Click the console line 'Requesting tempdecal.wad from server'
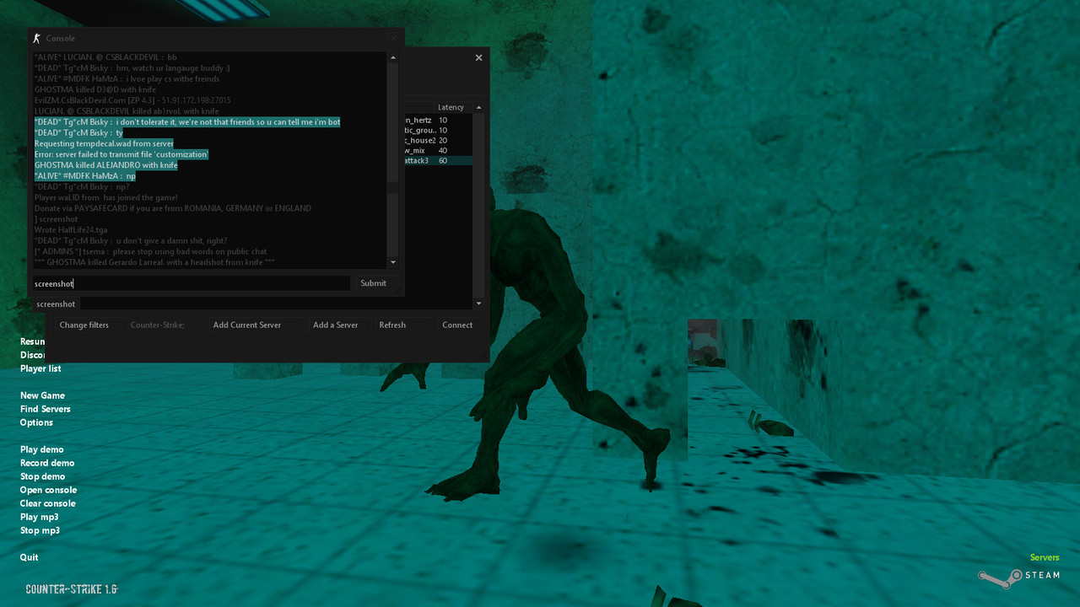Screen dimensions: 1080x607 click(x=104, y=143)
